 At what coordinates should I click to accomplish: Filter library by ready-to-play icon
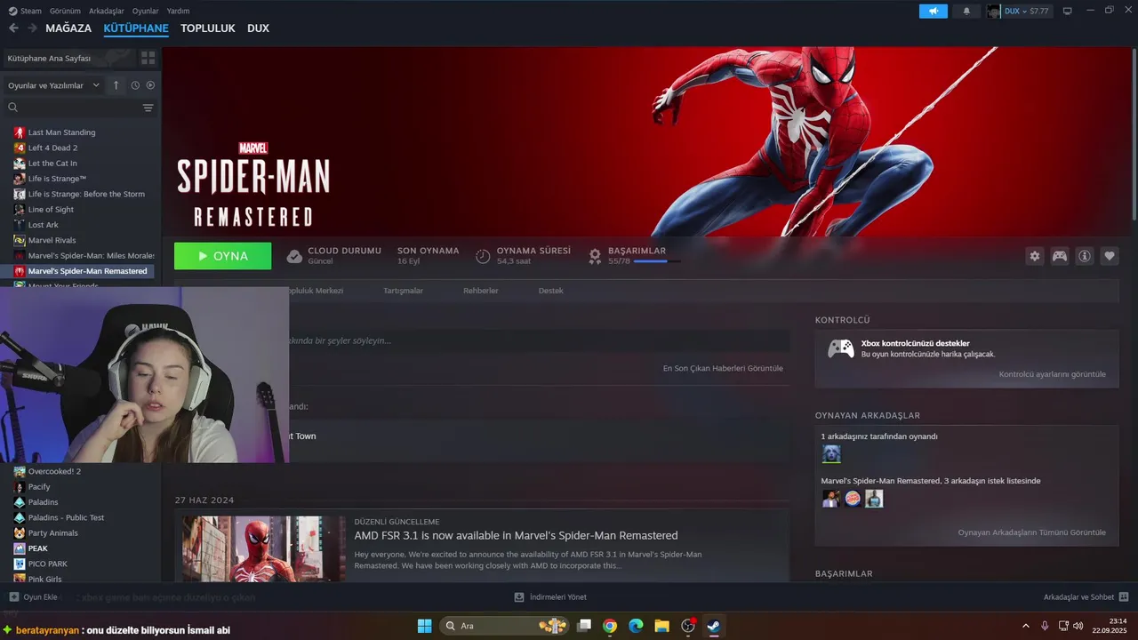tap(150, 85)
